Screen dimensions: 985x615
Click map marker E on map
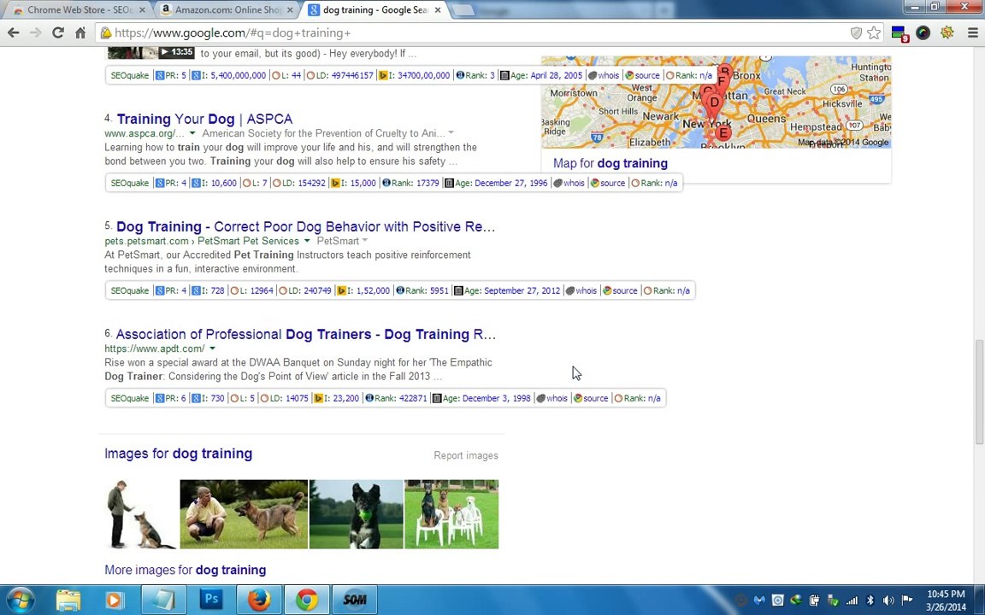click(x=723, y=132)
